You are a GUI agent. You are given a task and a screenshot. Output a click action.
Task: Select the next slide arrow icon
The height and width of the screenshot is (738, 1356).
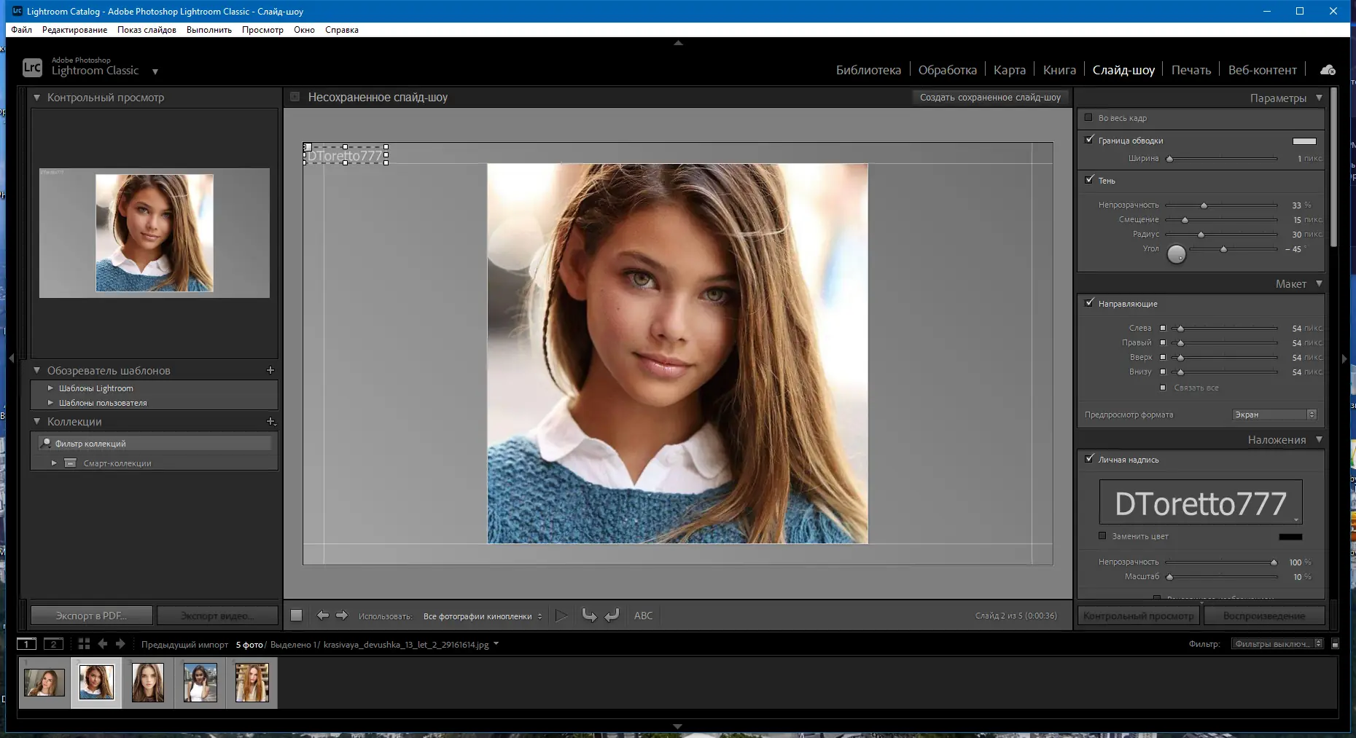pyautogui.click(x=342, y=616)
